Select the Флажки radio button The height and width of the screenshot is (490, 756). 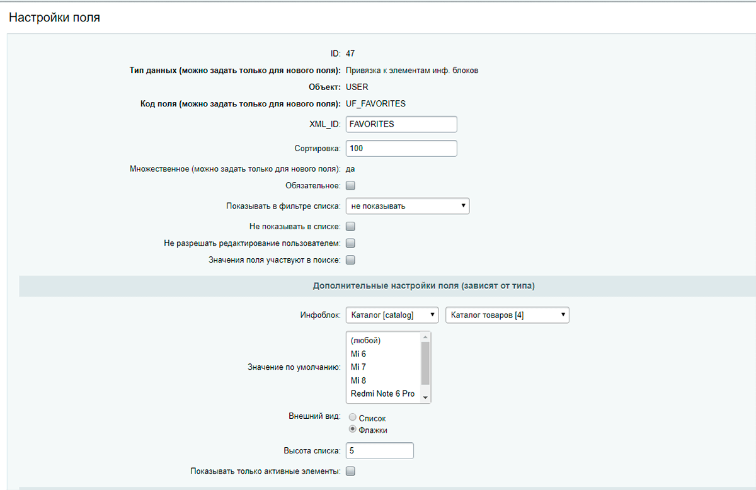click(353, 430)
